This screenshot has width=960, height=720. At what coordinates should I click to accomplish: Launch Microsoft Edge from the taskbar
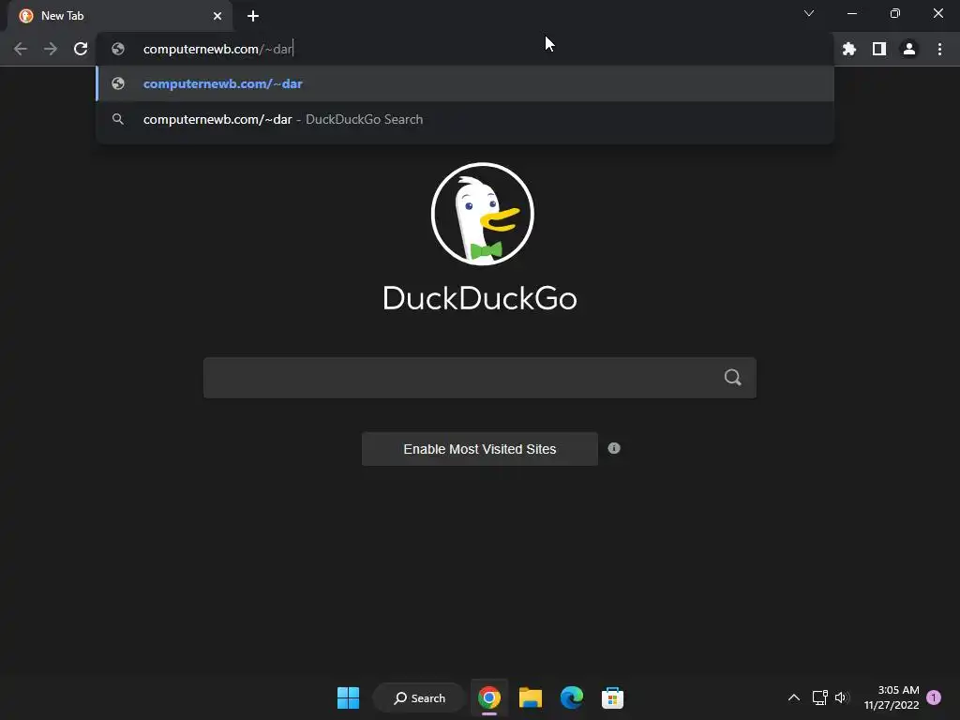click(x=571, y=697)
